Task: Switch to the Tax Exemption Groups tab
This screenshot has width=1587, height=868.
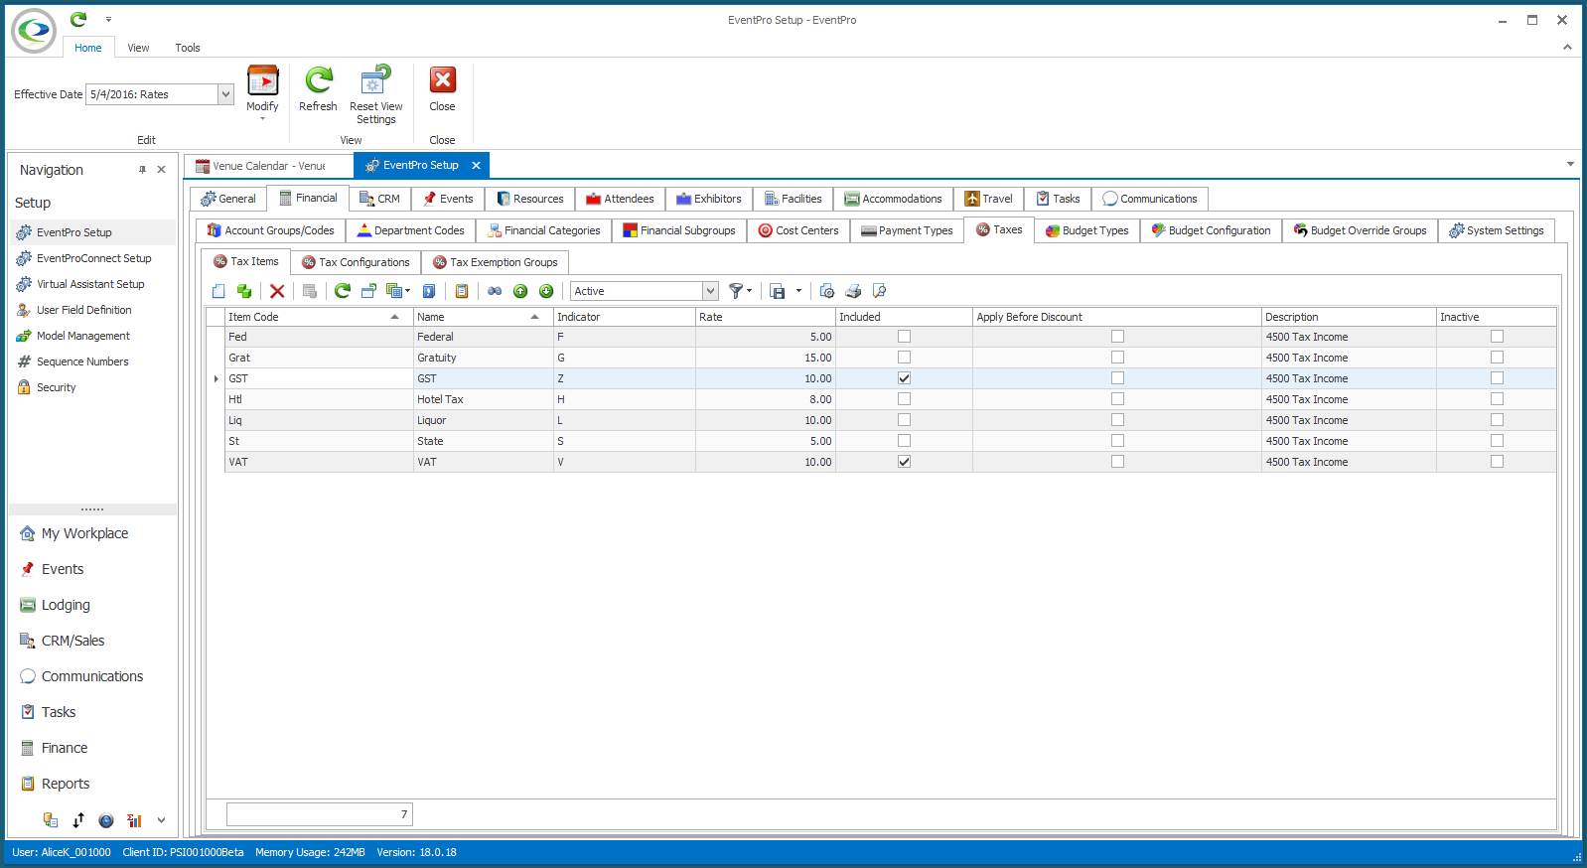Action: point(495,262)
